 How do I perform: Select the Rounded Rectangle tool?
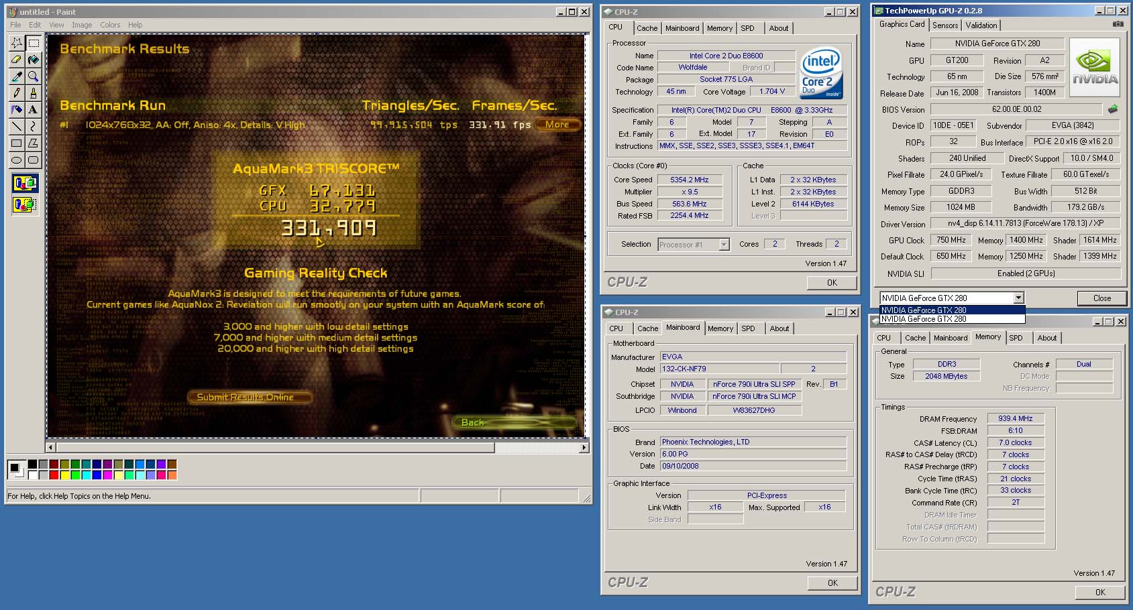[33, 160]
